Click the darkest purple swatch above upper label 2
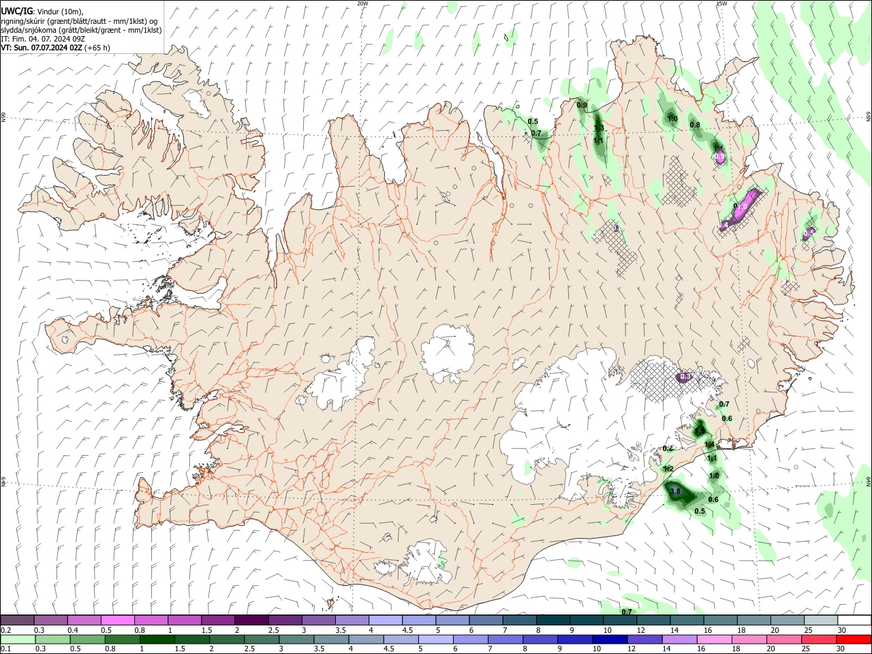The width and height of the screenshot is (872, 654). [251, 620]
